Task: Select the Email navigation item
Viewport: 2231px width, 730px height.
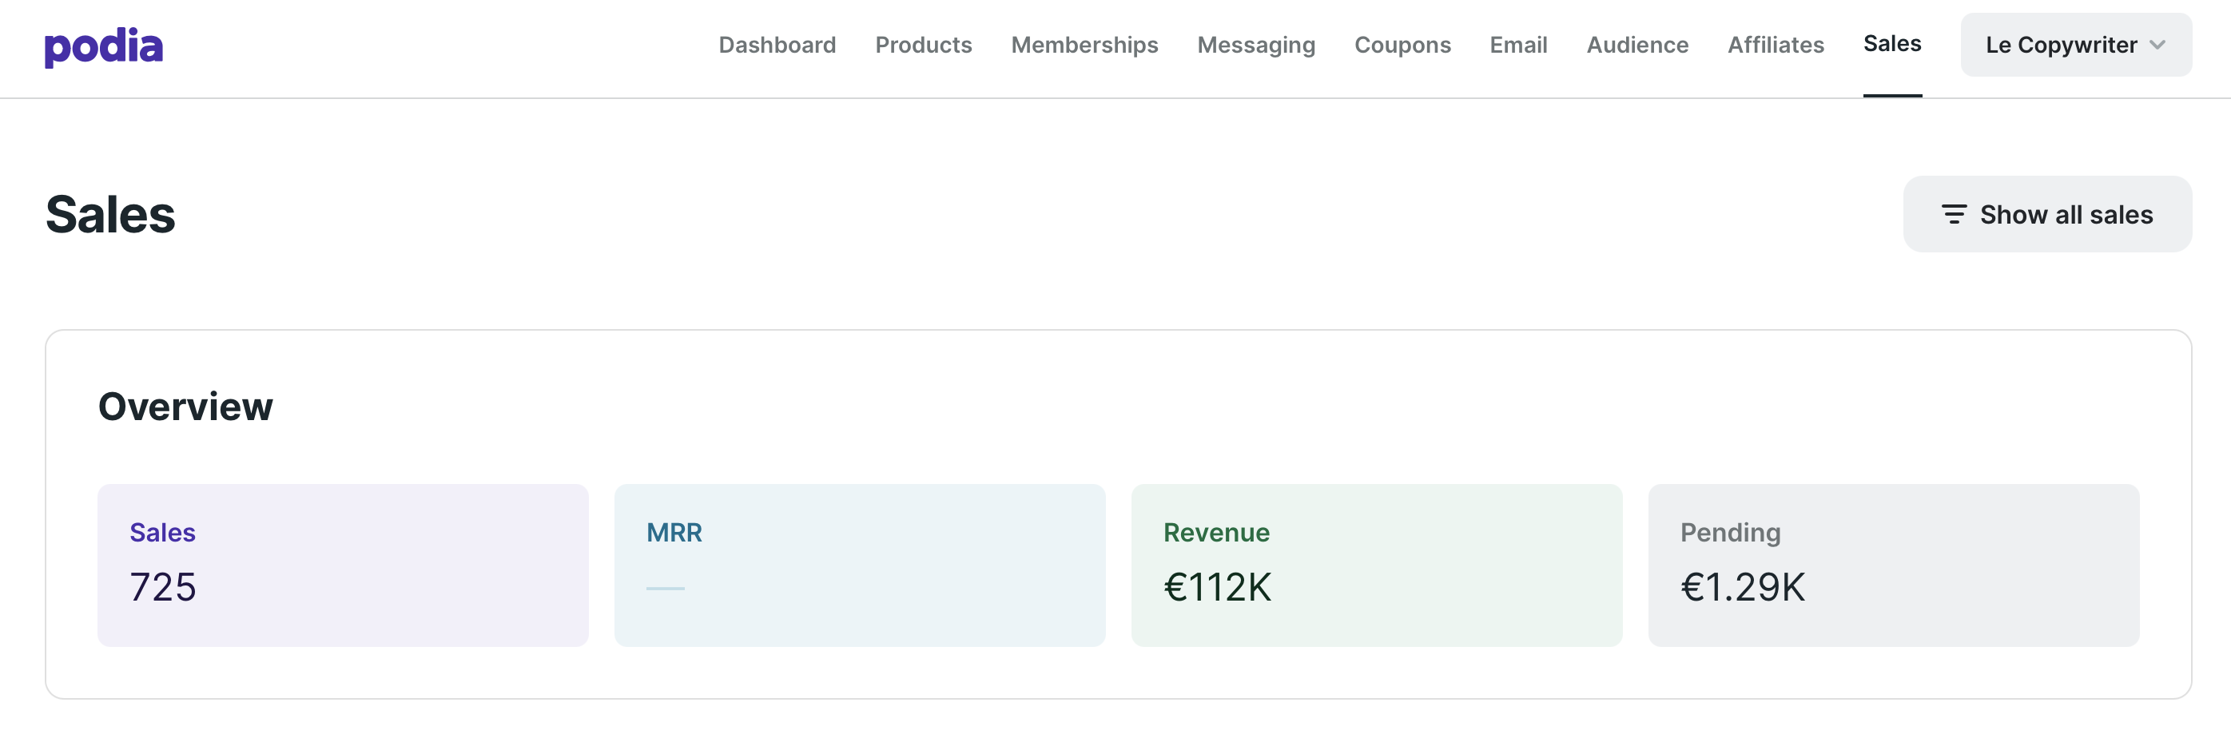Action: [x=1518, y=45]
